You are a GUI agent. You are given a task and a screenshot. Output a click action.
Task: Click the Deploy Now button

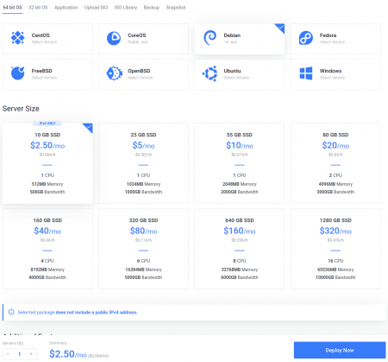[340, 350]
